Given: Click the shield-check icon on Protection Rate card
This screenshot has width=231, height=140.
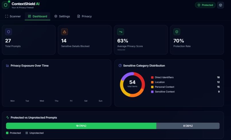Looking at the screenshot, I should click(x=177, y=32).
